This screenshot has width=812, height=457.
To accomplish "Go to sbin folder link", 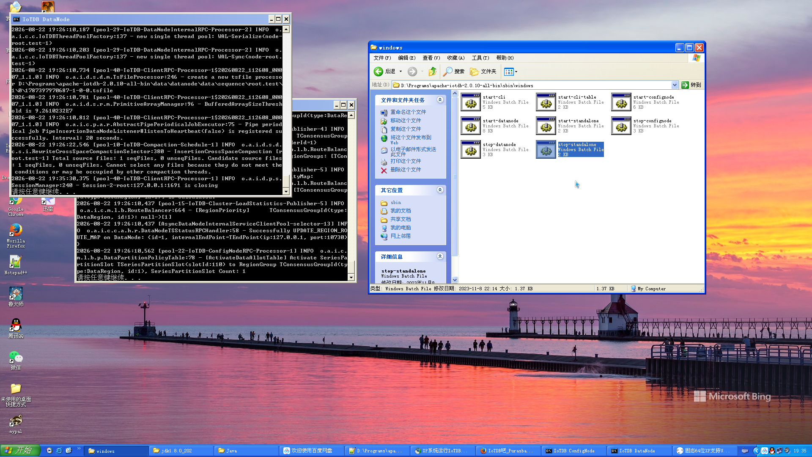I will point(395,203).
